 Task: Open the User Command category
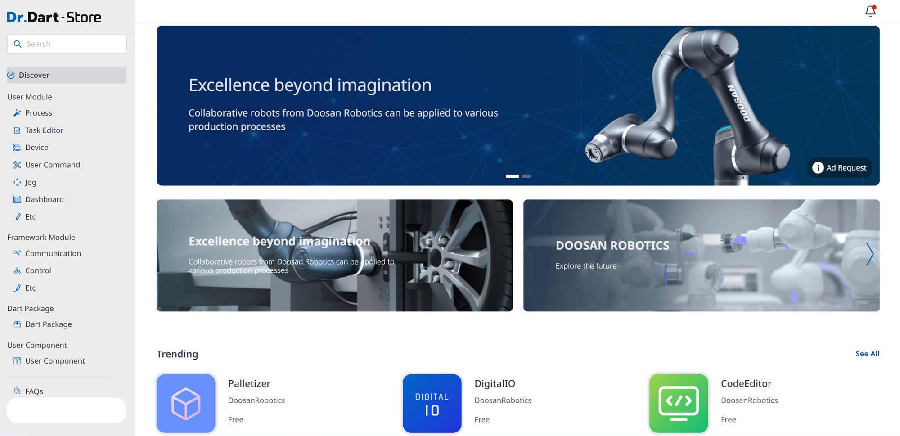click(x=52, y=165)
